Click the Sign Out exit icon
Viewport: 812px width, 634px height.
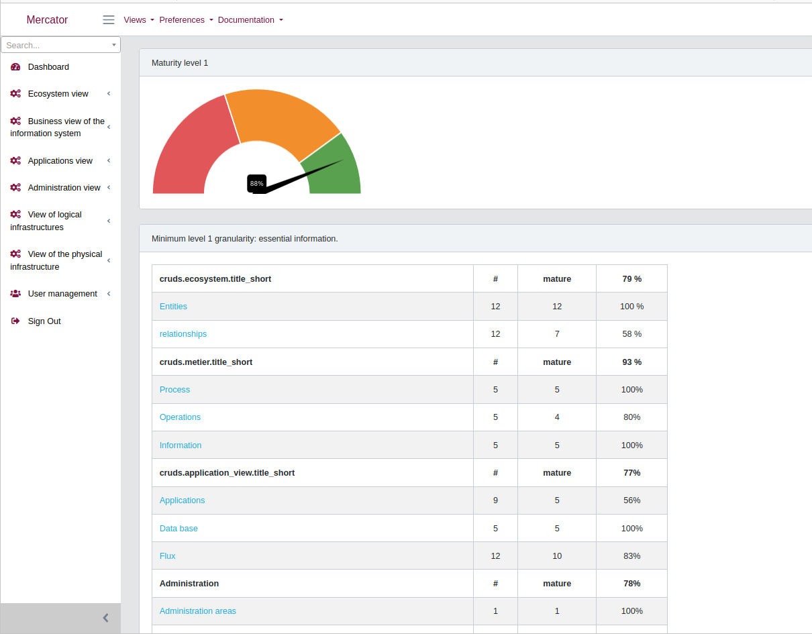[x=15, y=321]
